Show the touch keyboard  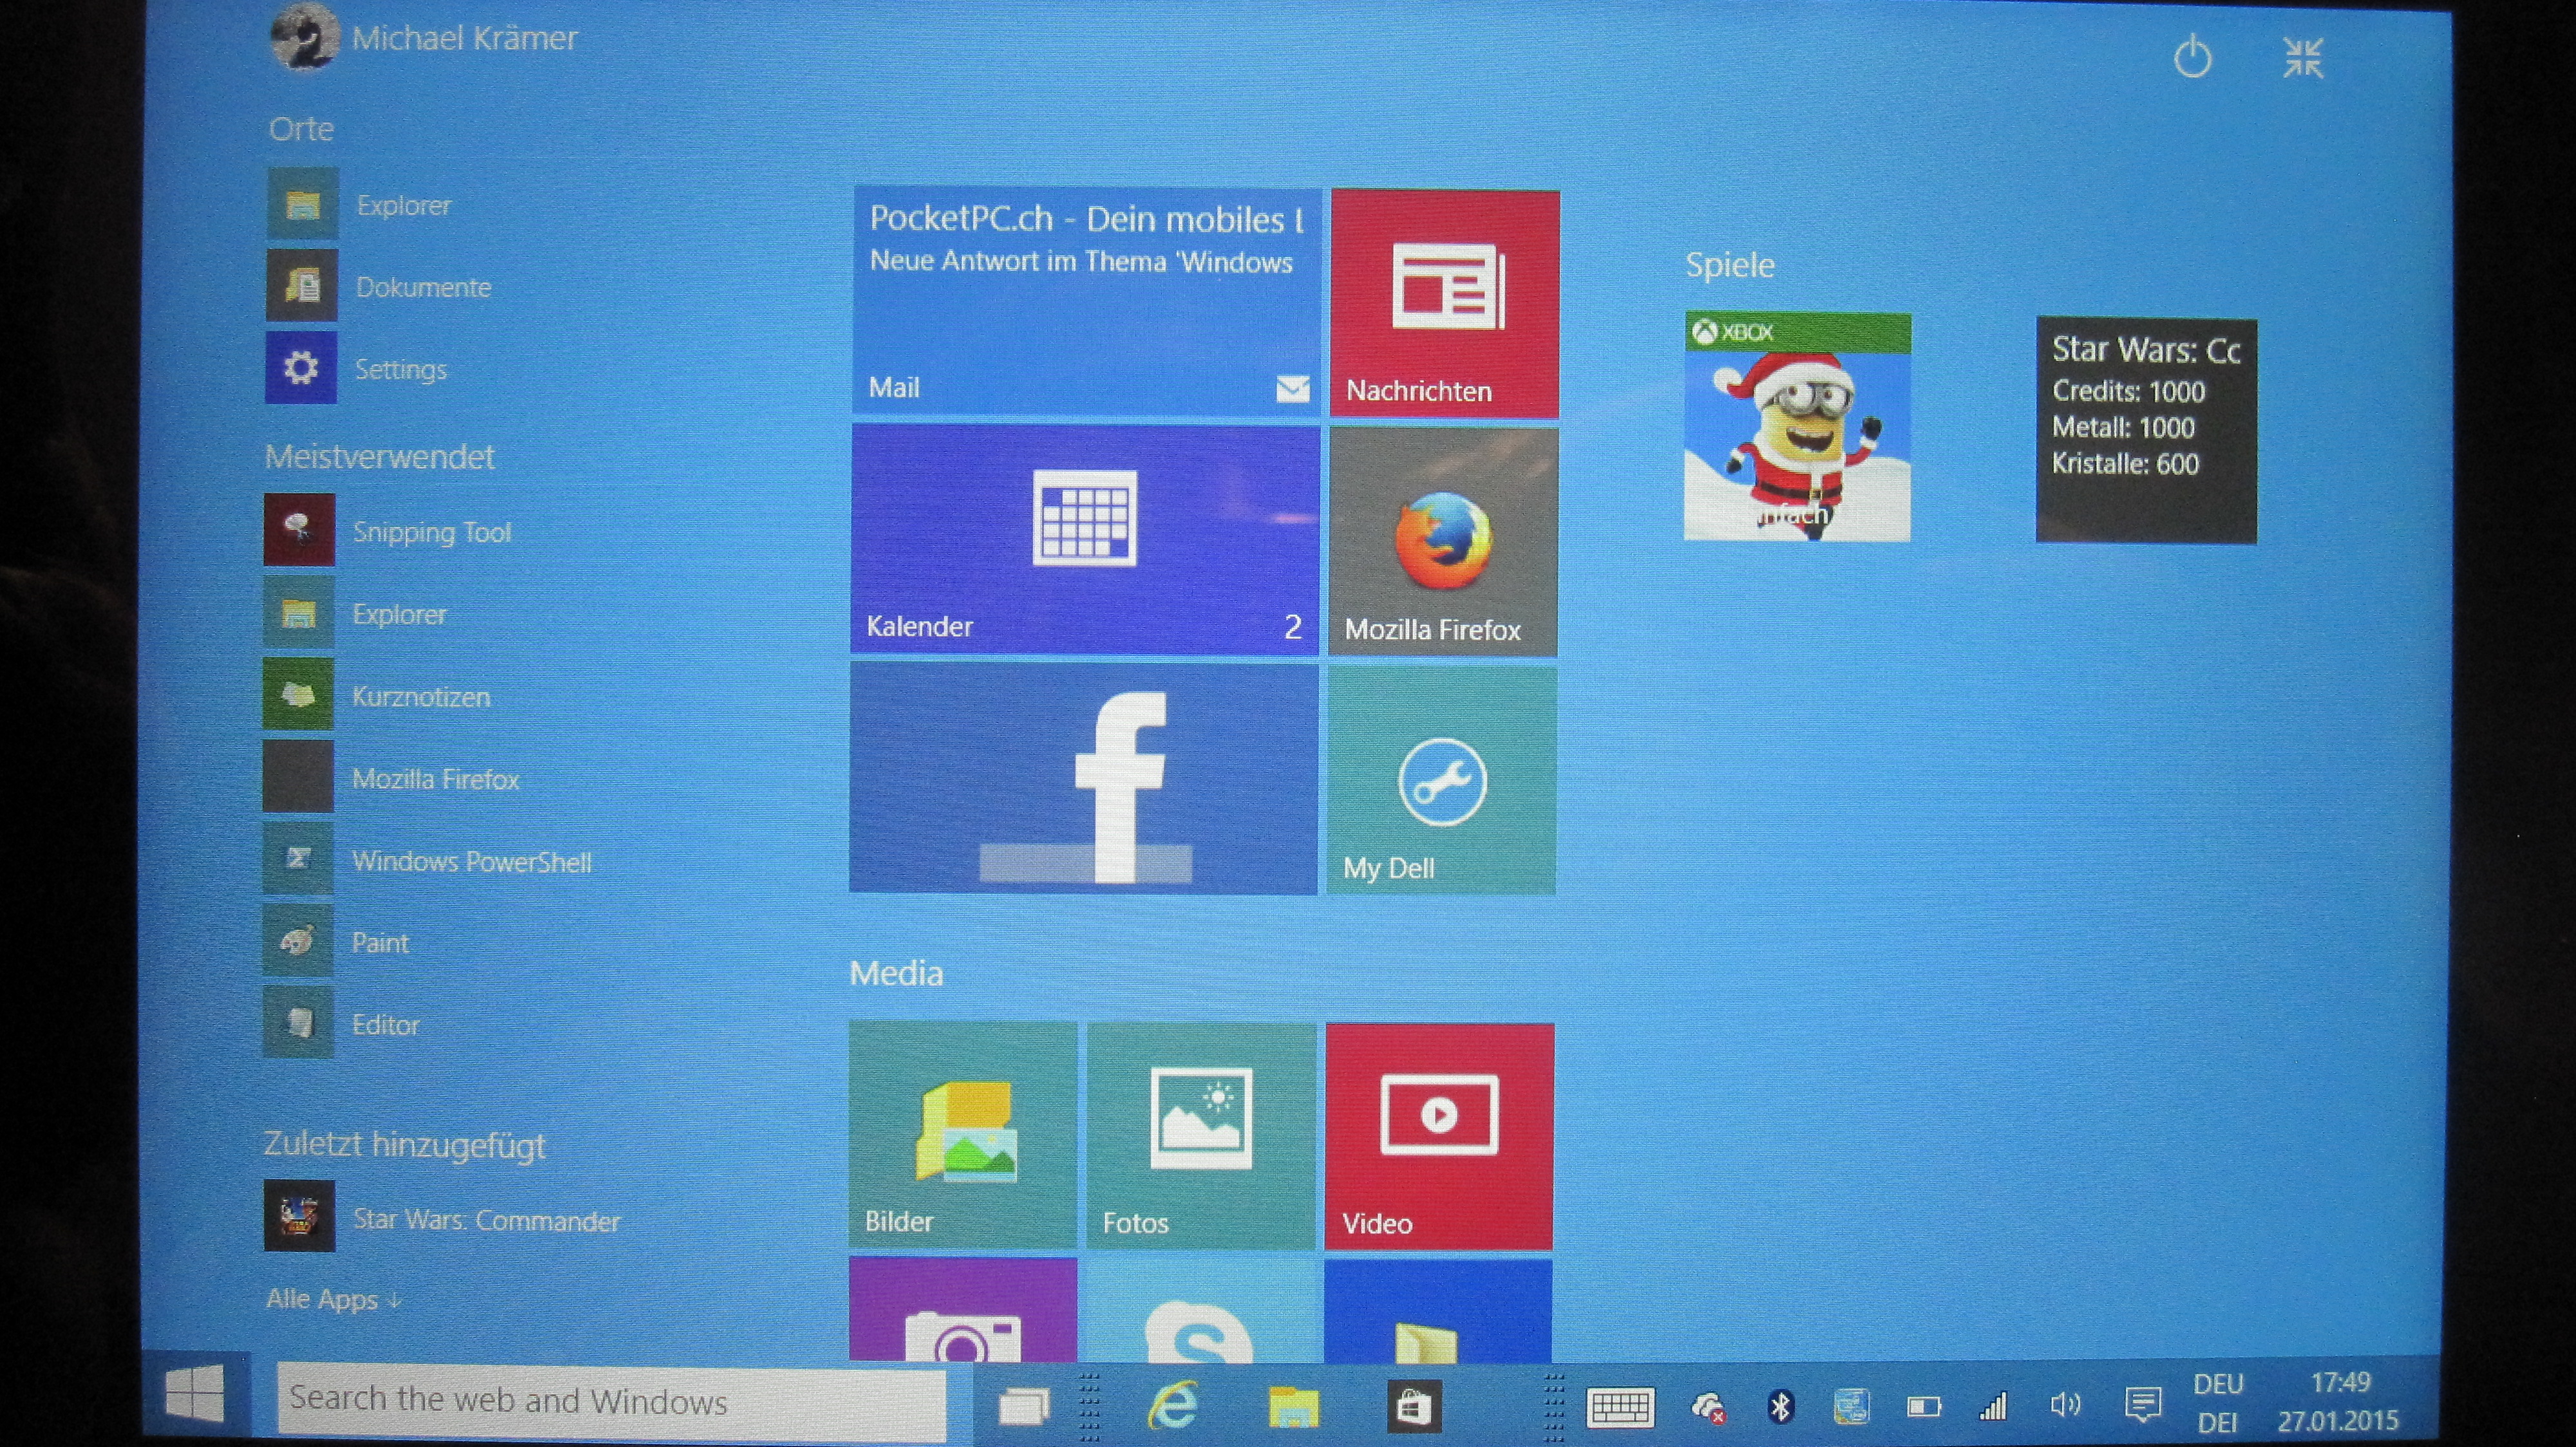click(1620, 1408)
